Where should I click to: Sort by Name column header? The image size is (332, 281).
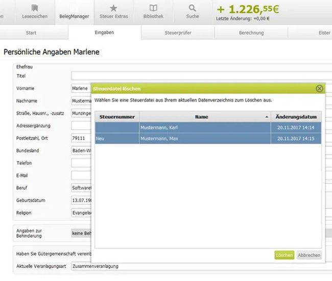click(x=205, y=117)
